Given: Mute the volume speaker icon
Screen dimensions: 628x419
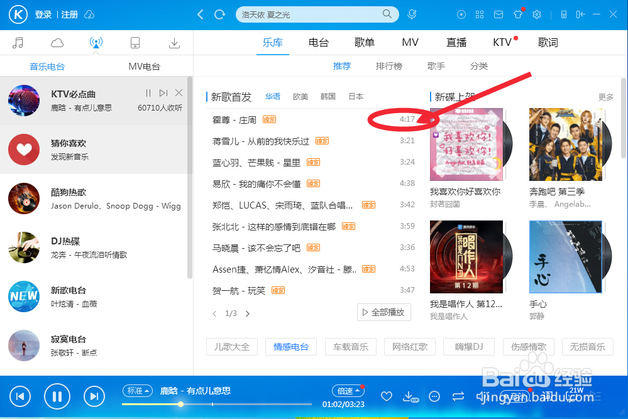Looking at the screenshot, I should [x=480, y=396].
